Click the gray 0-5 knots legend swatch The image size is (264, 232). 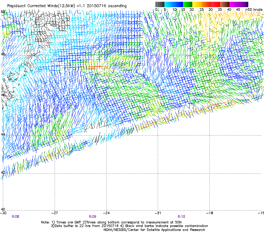tap(160, 4)
